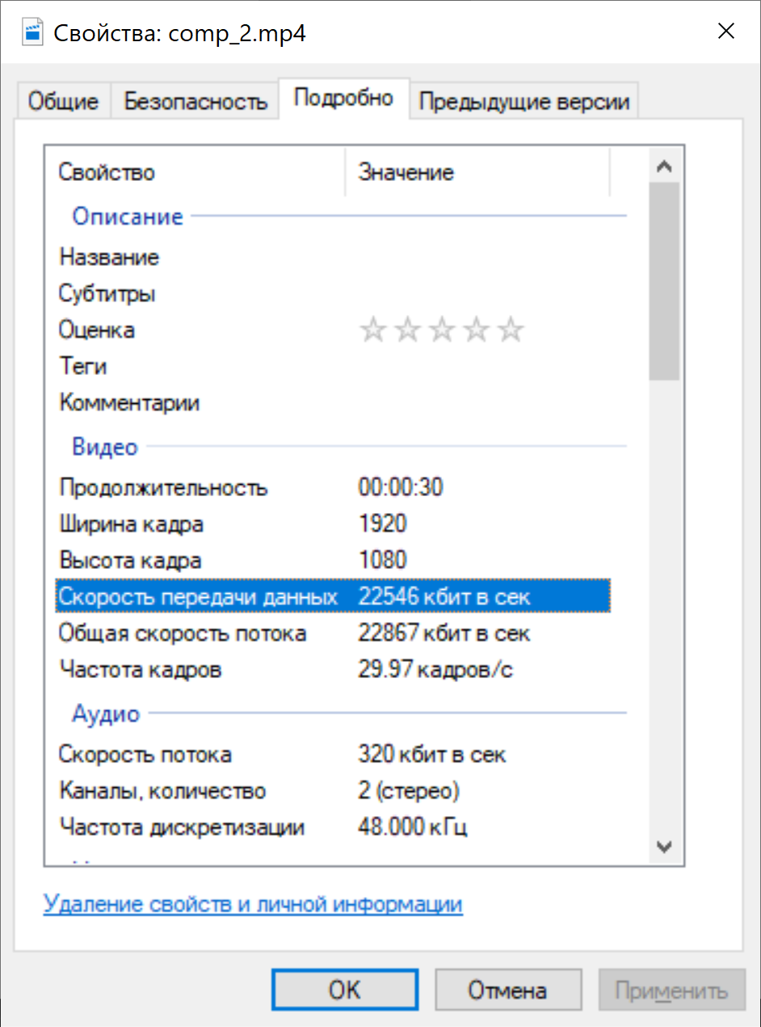
Task: Click the video file icon in title bar
Action: 32,33
